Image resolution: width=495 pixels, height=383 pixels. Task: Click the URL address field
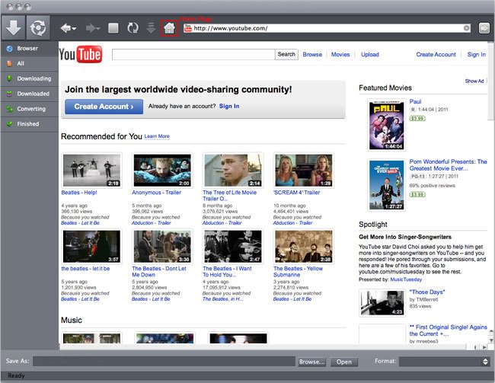tap(327, 28)
